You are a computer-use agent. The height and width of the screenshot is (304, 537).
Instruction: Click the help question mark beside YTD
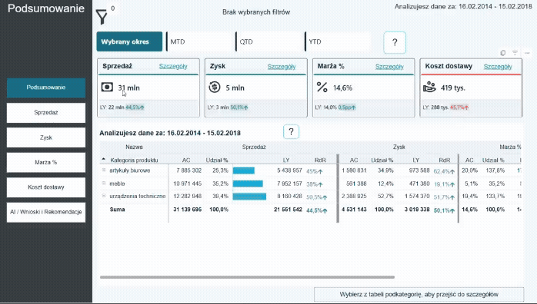click(395, 42)
